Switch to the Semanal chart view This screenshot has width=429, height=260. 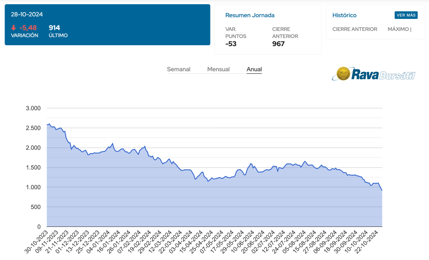179,69
